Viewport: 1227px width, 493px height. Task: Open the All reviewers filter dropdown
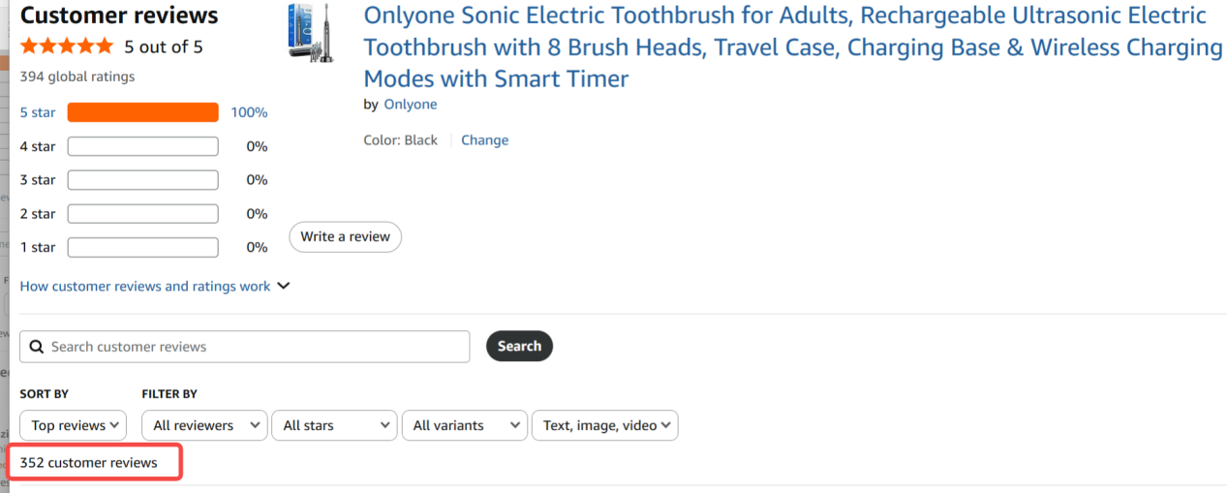point(204,425)
